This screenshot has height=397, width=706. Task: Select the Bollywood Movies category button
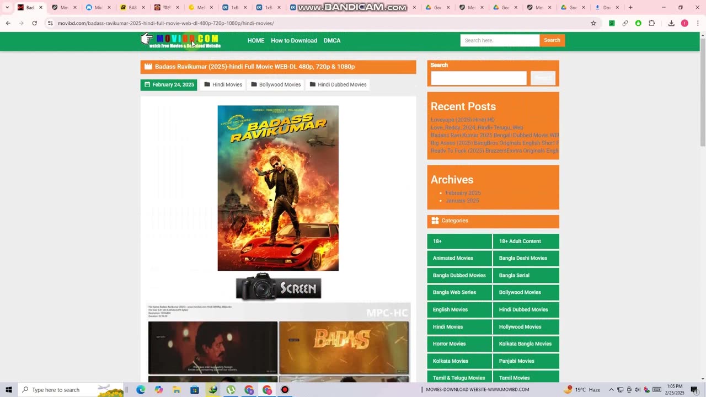pos(526,292)
